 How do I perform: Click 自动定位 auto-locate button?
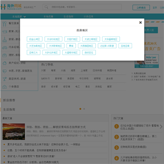click(x=89, y=52)
